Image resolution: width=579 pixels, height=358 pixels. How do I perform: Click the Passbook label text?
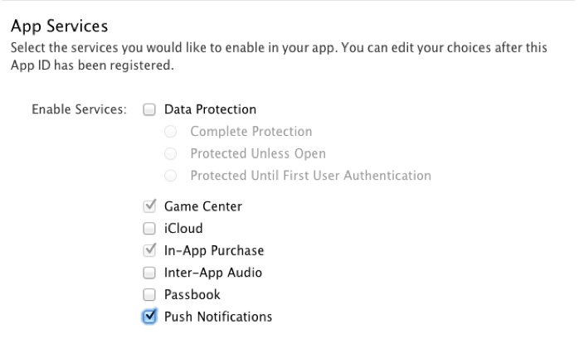[192, 294]
